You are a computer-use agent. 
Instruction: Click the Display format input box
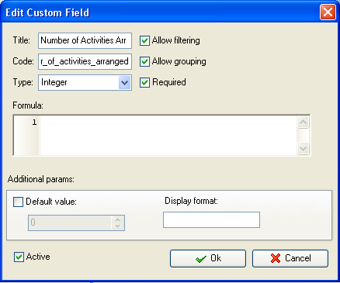pos(211,220)
